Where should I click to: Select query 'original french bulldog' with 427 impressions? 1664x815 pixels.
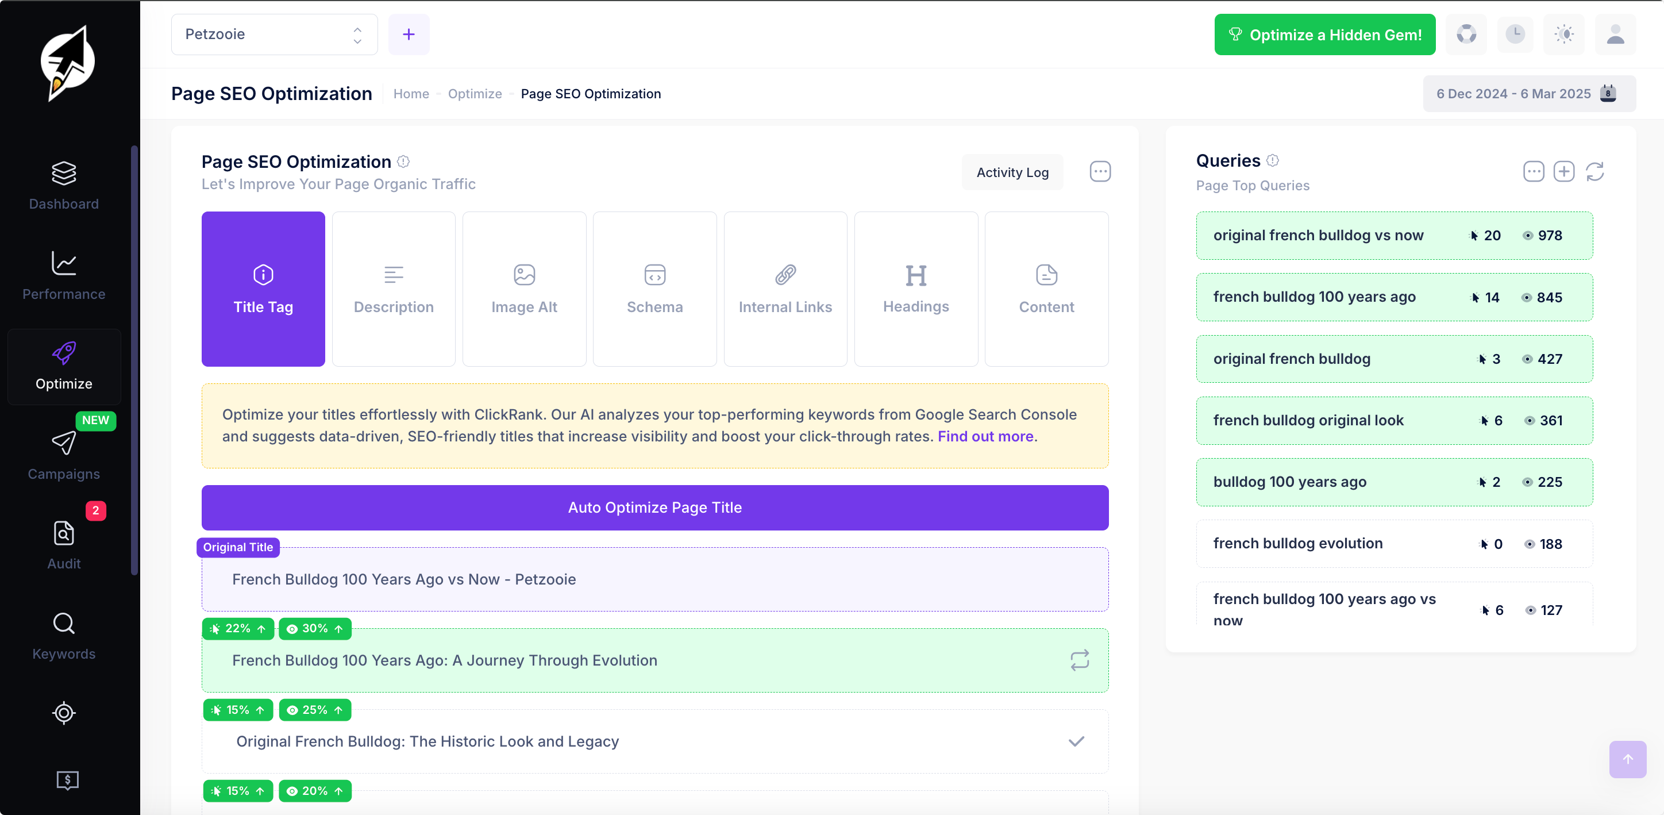[1394, 359]
